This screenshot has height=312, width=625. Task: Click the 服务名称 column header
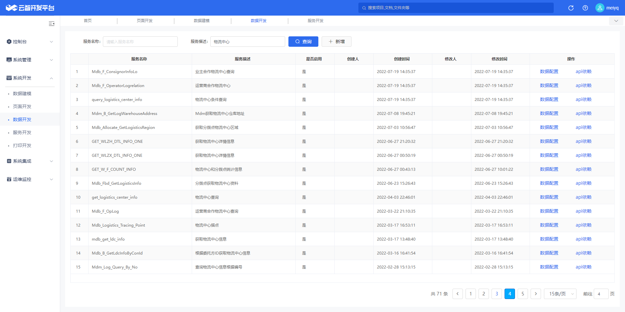[x=139, y=59]
